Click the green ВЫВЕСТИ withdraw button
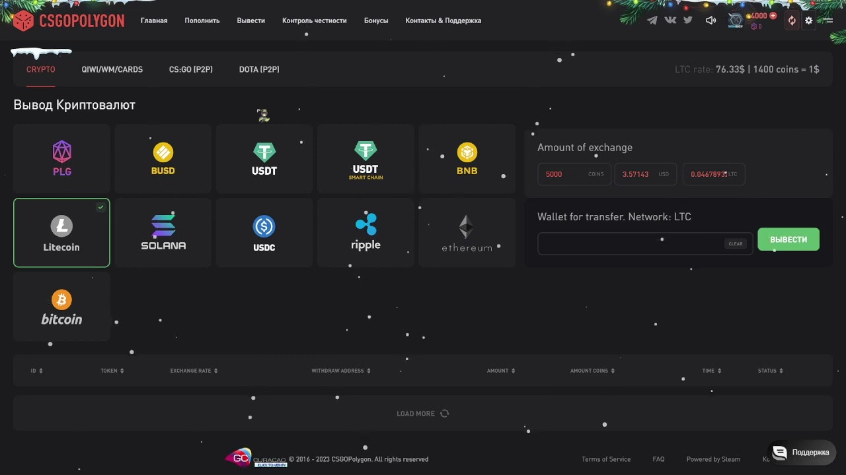846x475 pixels. 788,239
